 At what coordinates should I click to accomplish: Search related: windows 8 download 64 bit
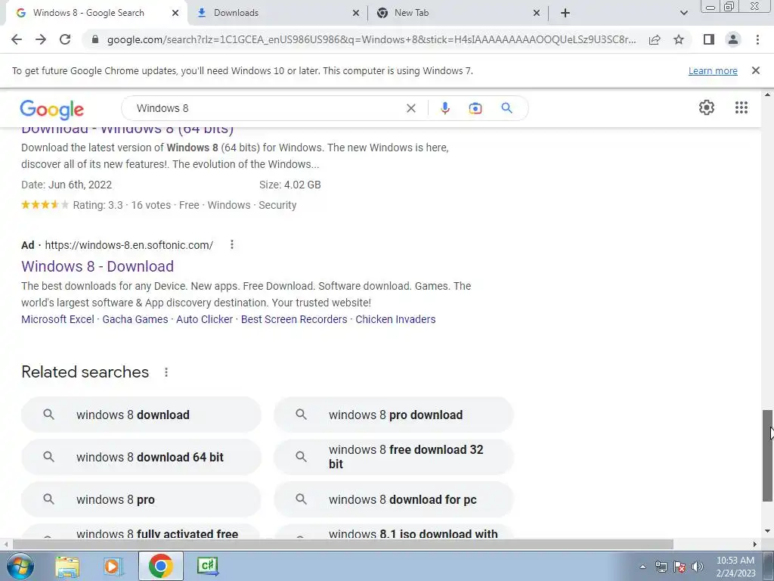coord(141,457)
